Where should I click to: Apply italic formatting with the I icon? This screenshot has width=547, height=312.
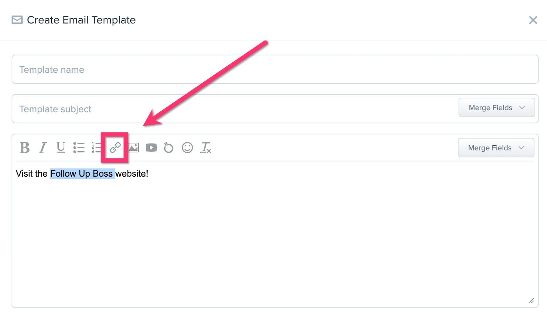tap(43, 148)
